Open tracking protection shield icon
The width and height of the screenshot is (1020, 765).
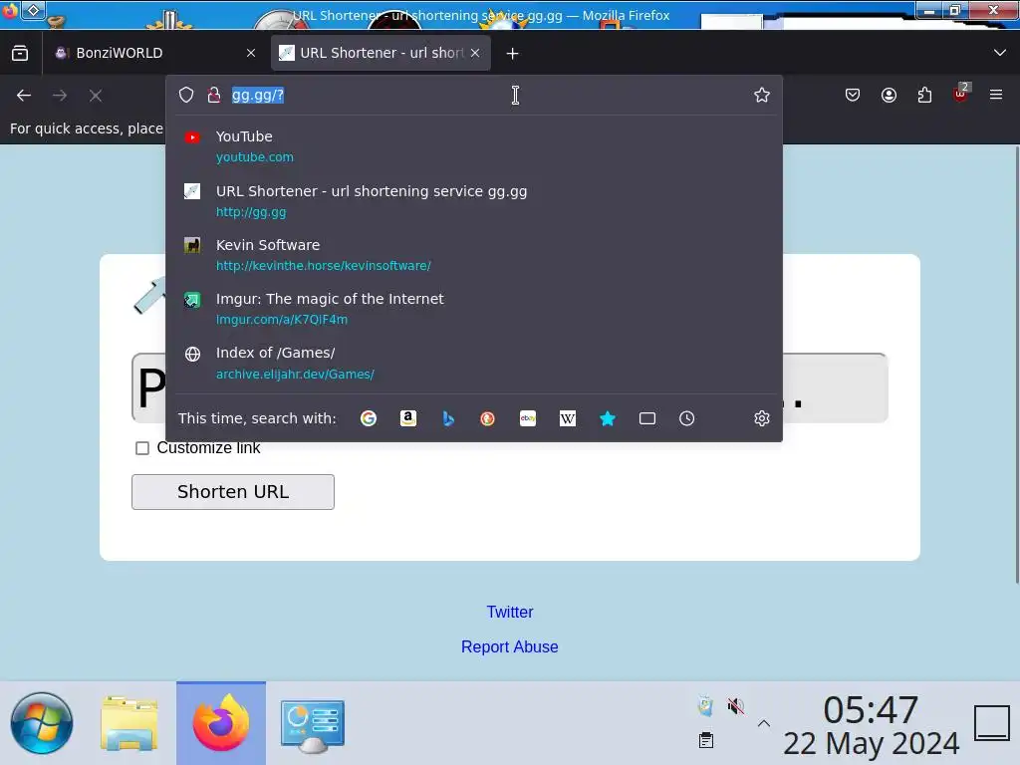pos(186,95)
